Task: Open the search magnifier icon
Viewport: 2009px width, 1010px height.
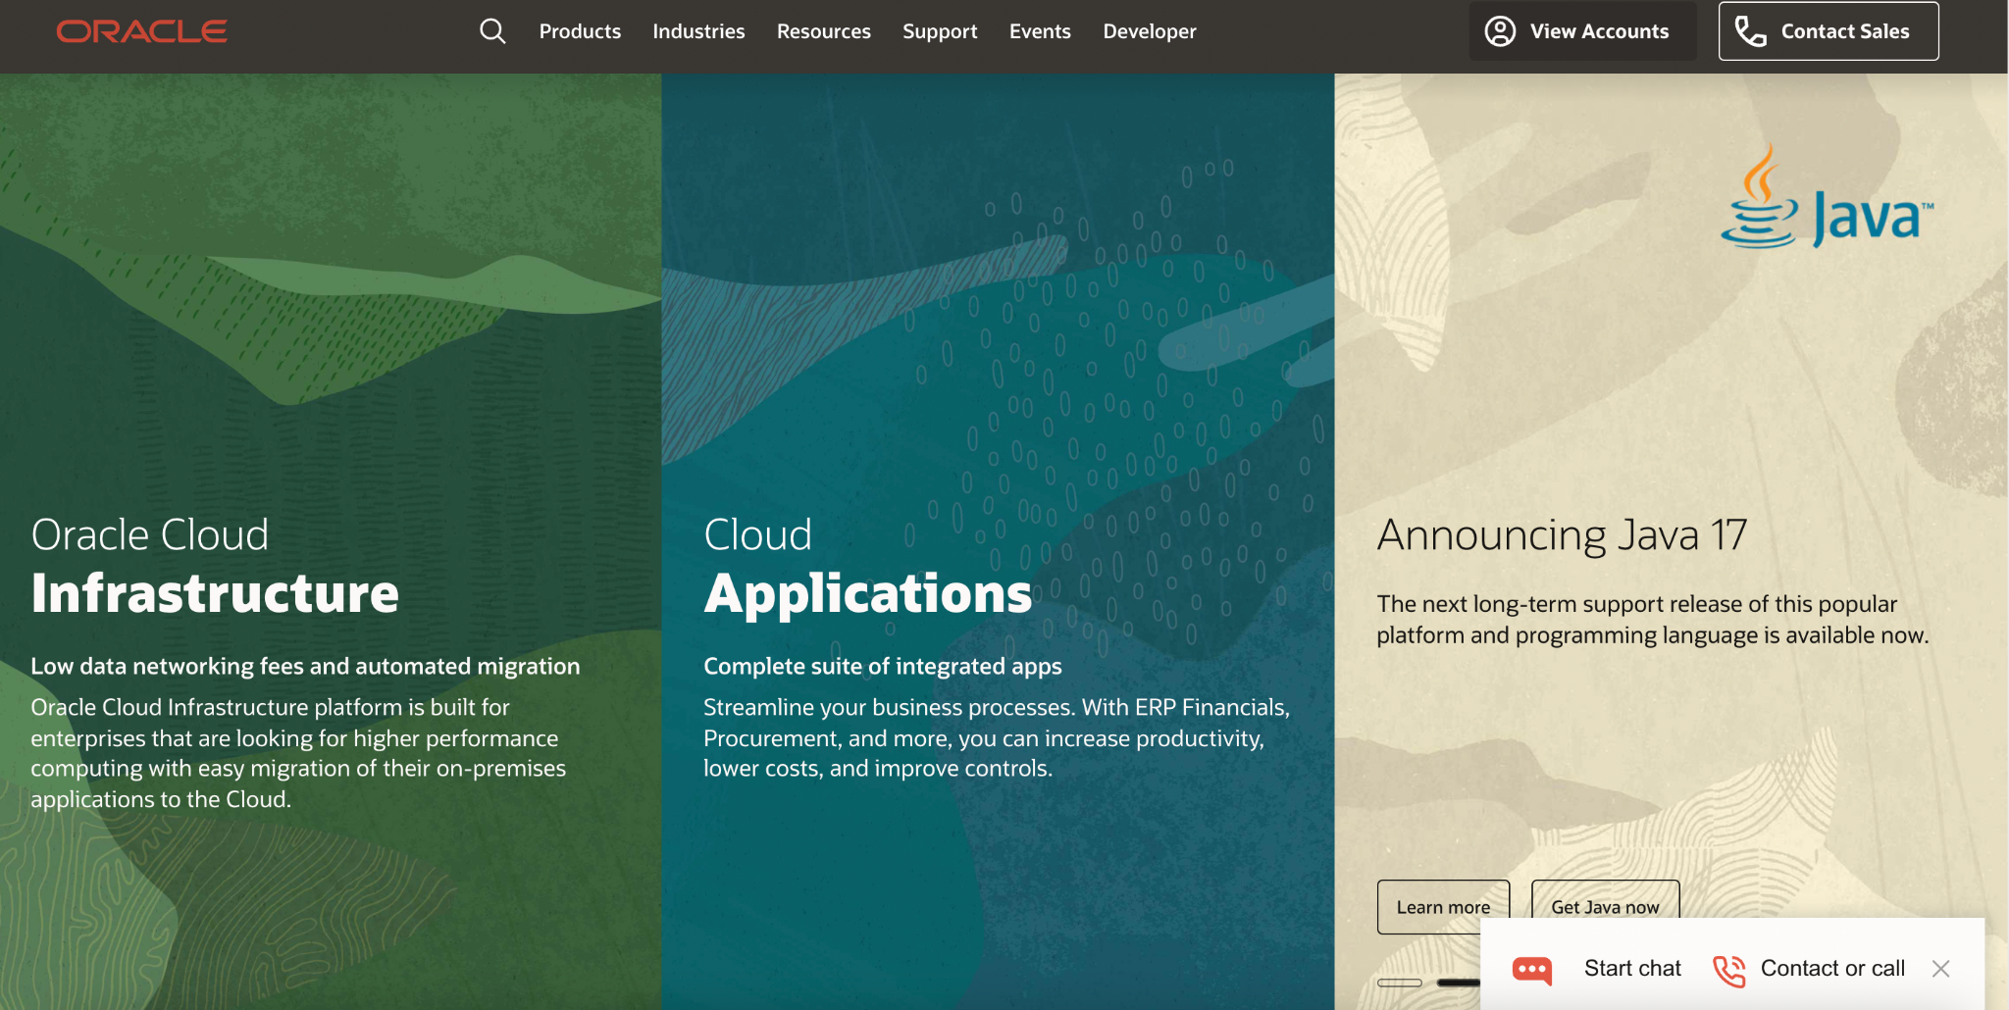Action: pyautogui.click(x=492, y=31)
